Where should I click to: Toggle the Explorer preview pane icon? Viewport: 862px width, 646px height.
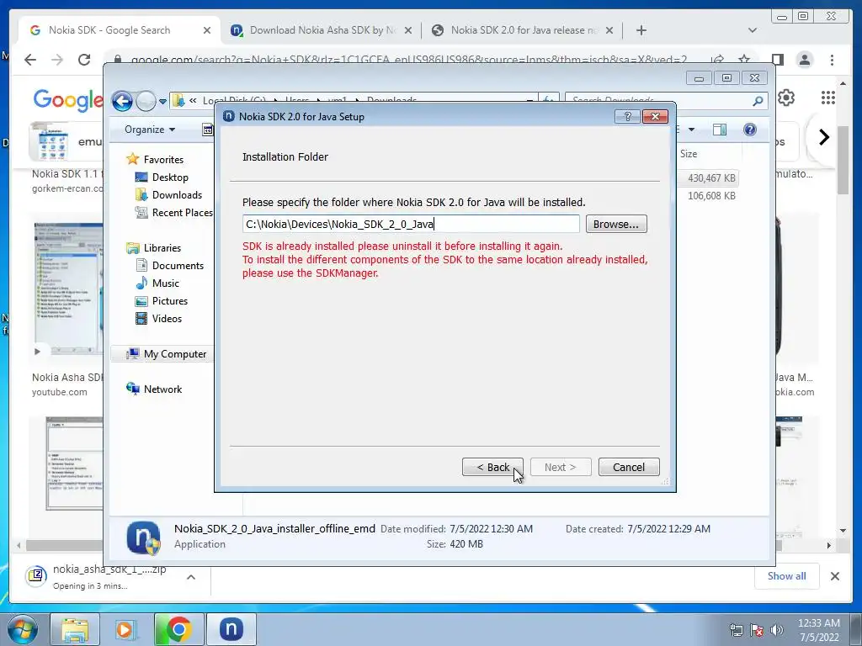[x=720, y=130]
